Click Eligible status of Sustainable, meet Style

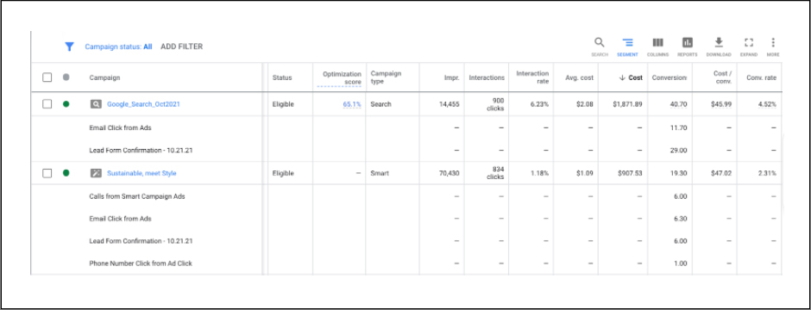click(x=283, y=173)
